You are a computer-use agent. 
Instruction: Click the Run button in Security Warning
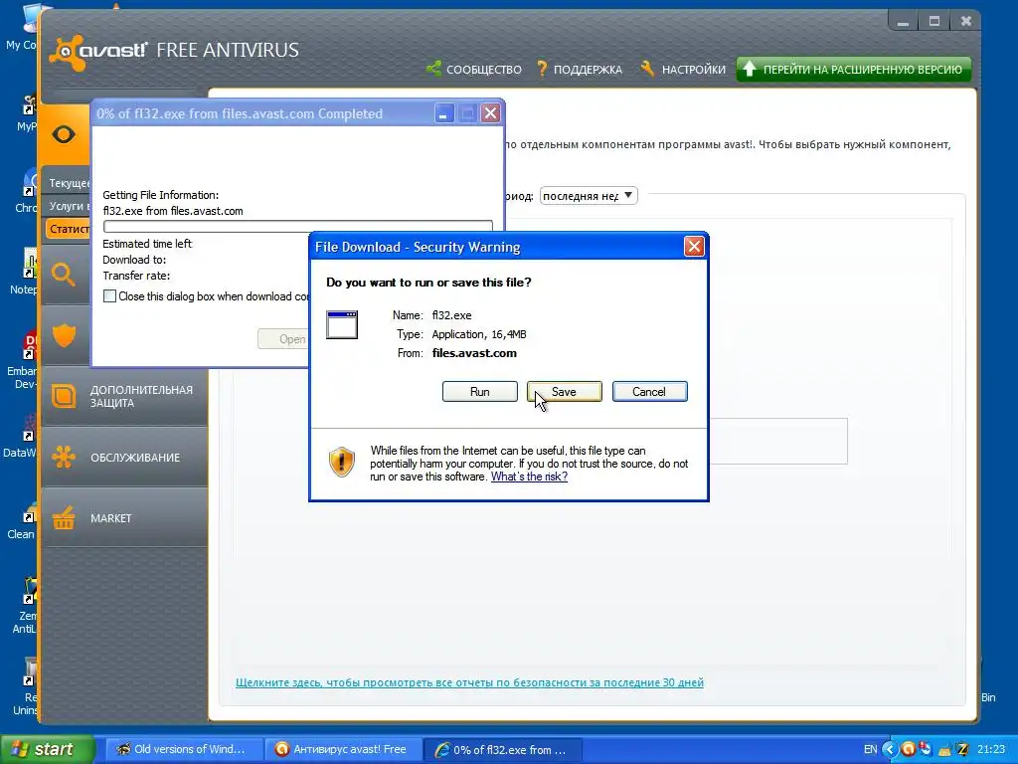point(480,392)
